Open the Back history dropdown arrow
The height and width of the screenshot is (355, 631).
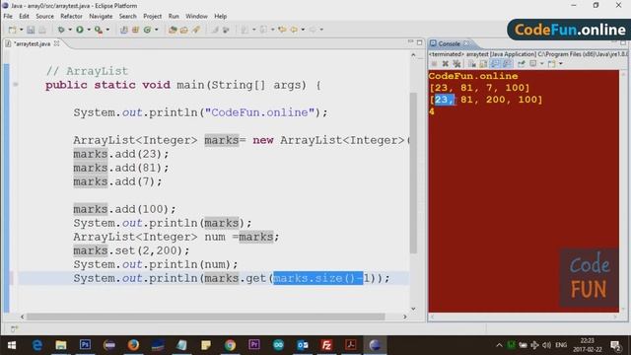pyautogui.click(x=303, y=30)
